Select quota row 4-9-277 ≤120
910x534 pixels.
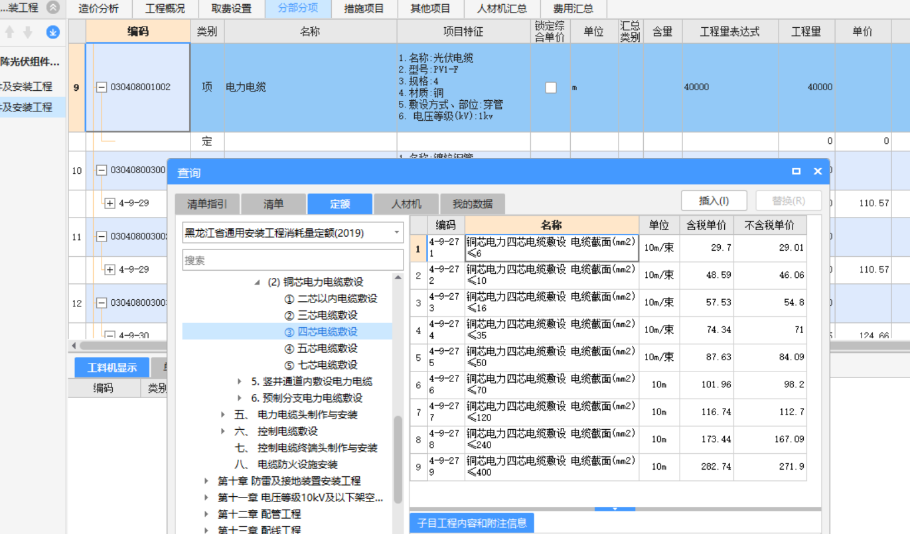[608, 412]
